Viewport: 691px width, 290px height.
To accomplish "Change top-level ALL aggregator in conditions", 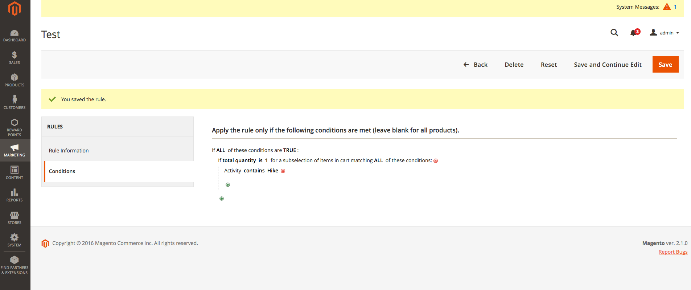I will 221,150.
